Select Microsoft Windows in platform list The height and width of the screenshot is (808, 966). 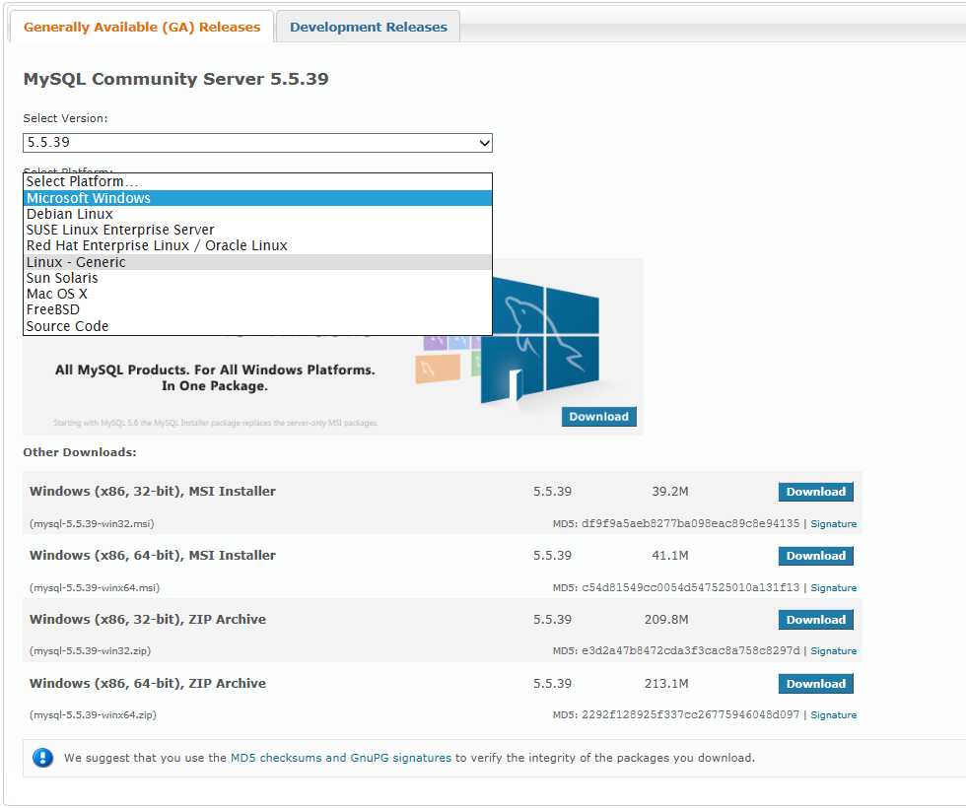(x=257, y=198)
